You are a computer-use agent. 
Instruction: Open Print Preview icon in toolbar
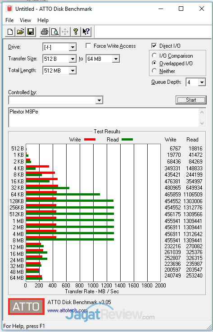[x=55, y=32]
